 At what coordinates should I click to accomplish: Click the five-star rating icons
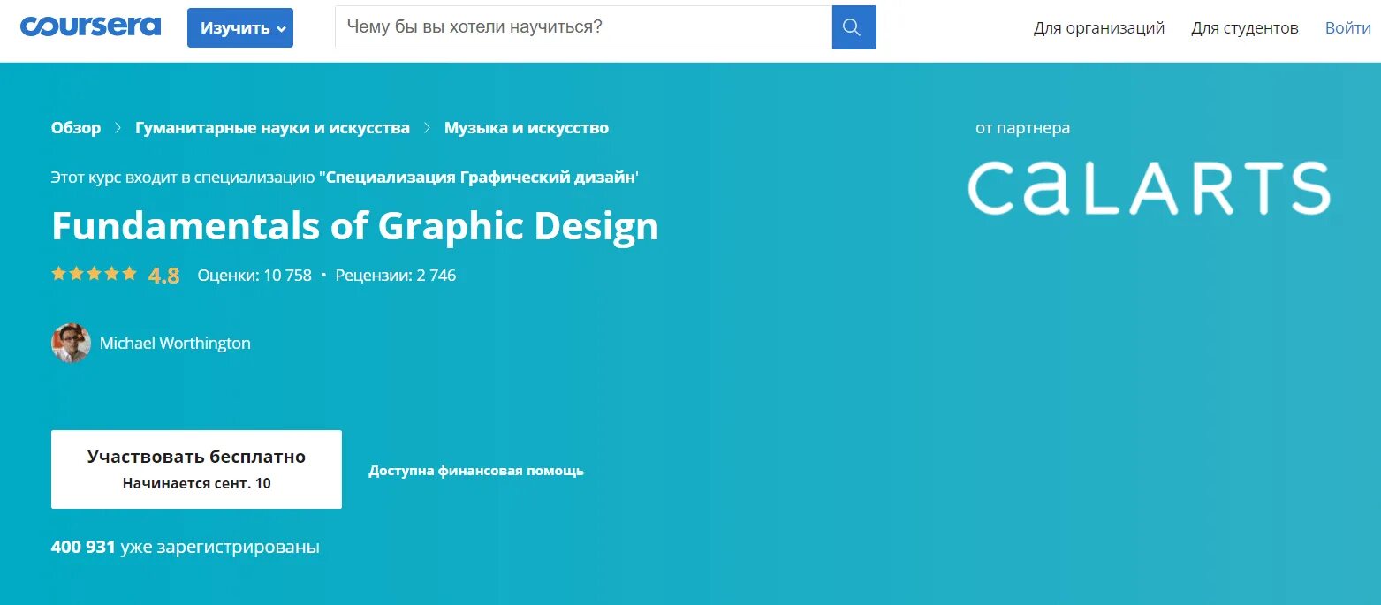pos(95,274)
